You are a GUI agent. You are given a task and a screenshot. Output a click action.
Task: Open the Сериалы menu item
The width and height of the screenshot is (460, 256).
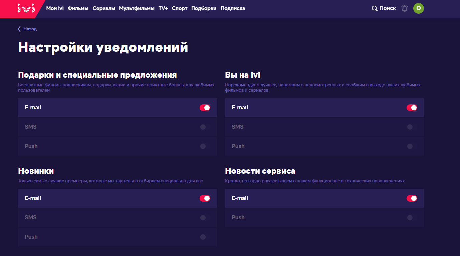[104, 8]
